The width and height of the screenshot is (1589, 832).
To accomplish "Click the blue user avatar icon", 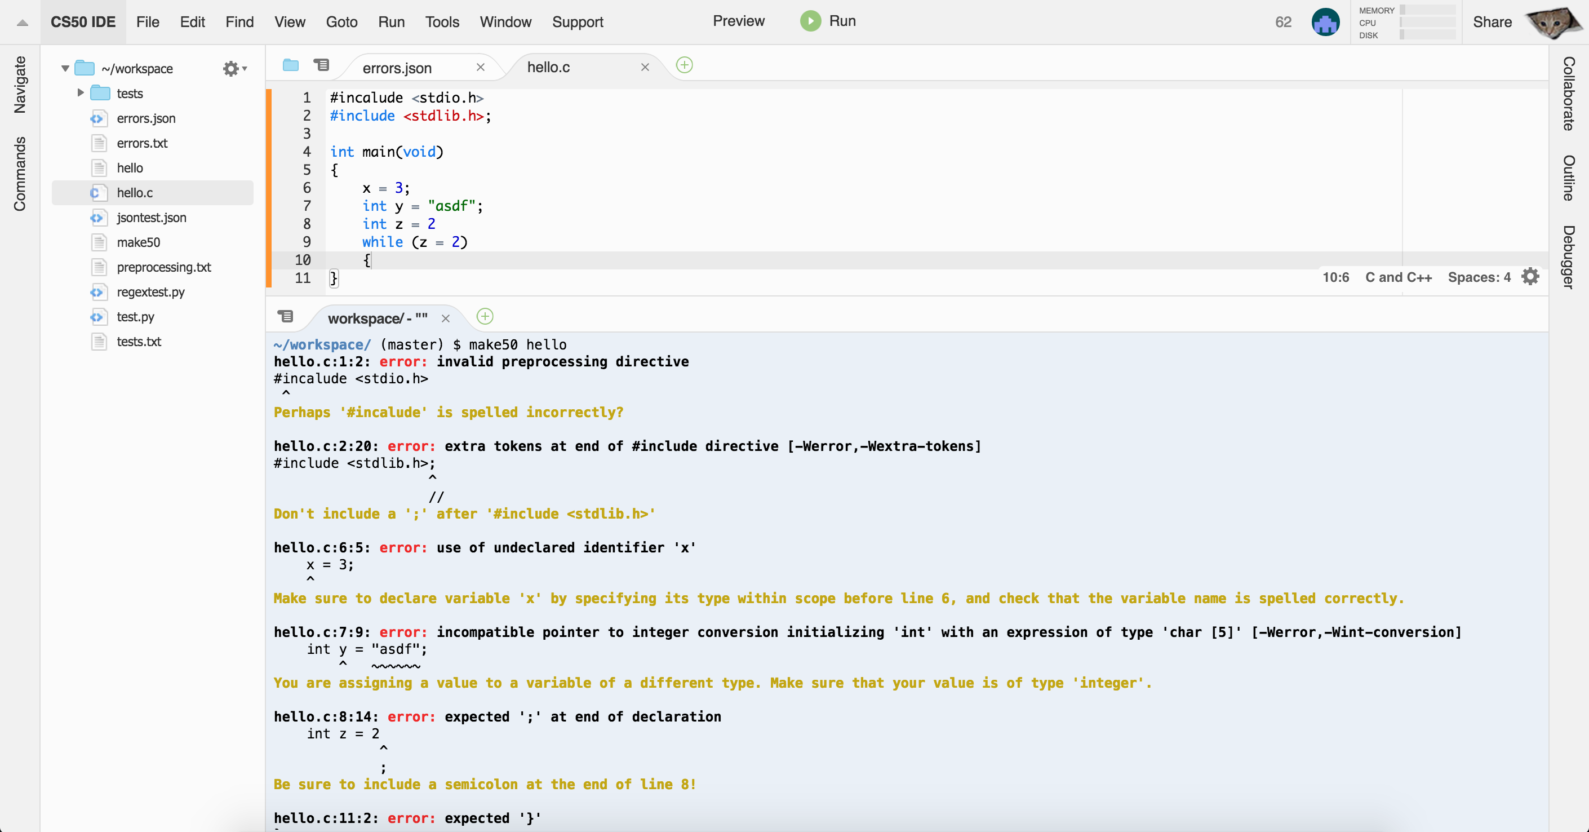I will 1325,22.
